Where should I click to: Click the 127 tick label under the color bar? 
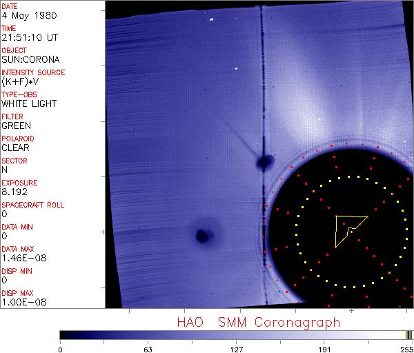(x=237, y=348)
